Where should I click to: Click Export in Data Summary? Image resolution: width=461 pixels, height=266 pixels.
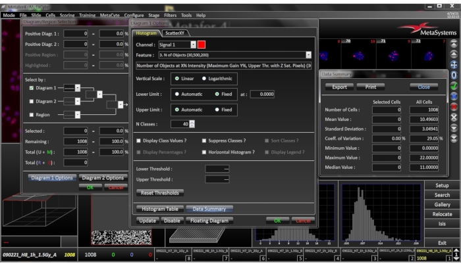pyautogui.click(x=339, y=86)
